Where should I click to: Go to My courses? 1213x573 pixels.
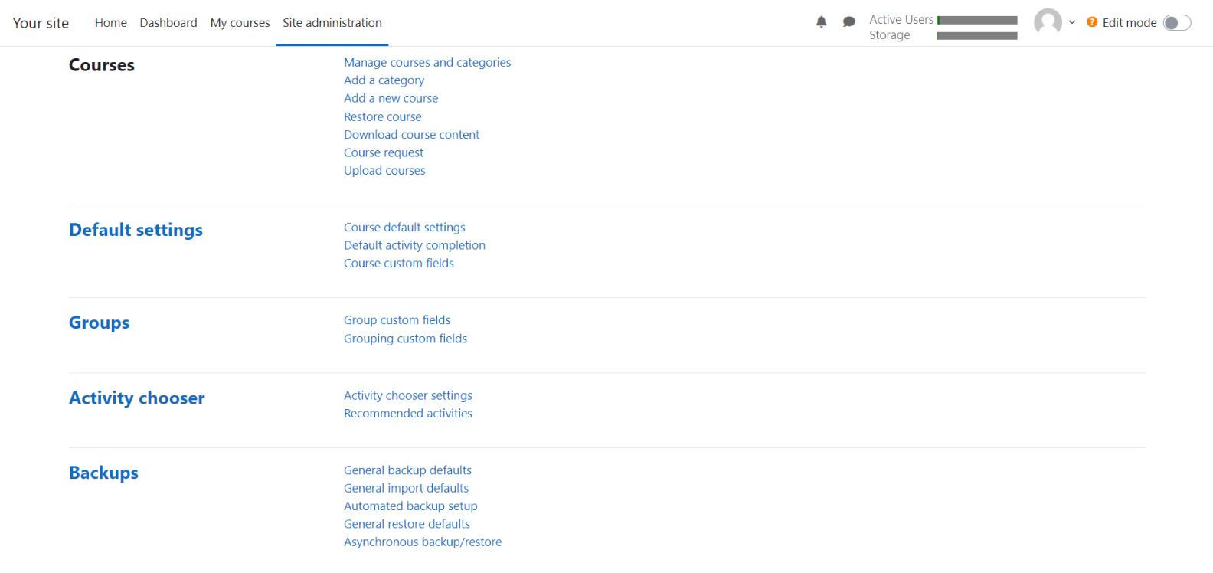[240, 22]
